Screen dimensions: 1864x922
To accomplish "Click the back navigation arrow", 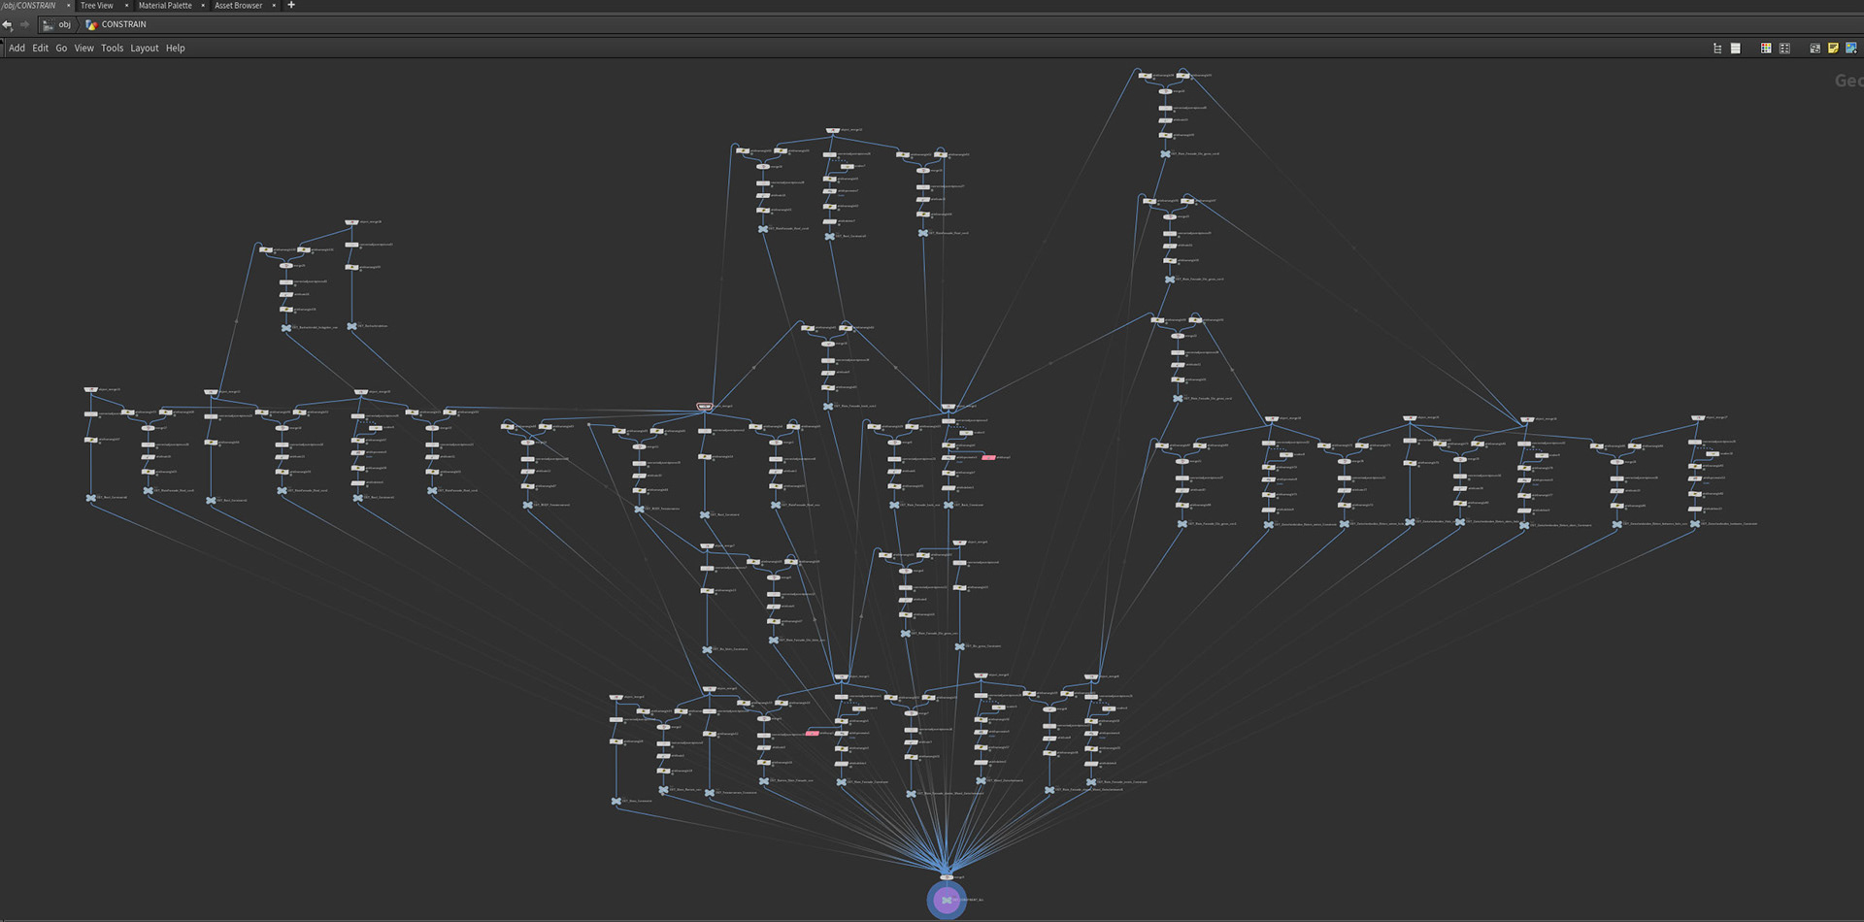I will [8, 24].
